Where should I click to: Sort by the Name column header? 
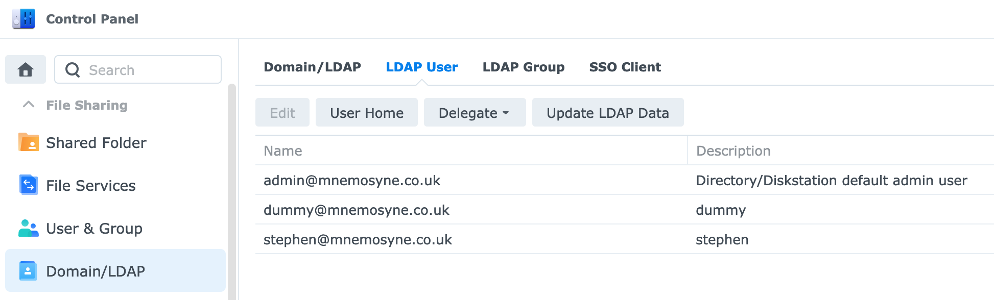point(471,151)
